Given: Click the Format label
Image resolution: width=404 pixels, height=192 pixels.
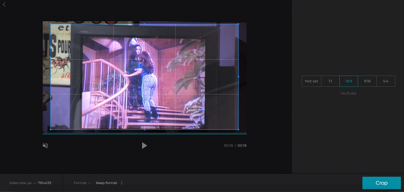Looking at the screenshot, I should click(80, 183).
